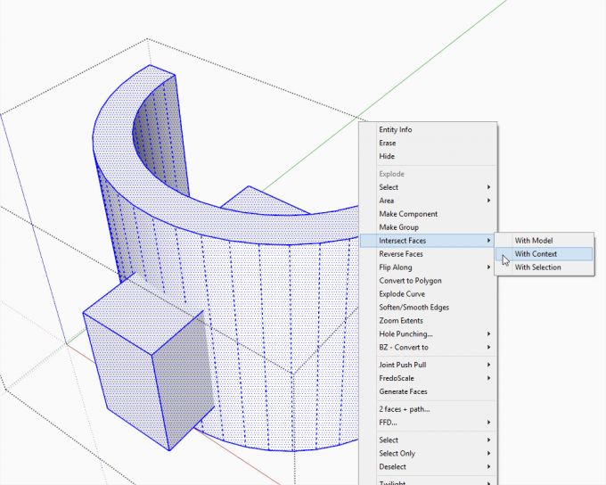Choose Explode Curve
Screen dimensions: 606x485
click(x=402, y=294)
